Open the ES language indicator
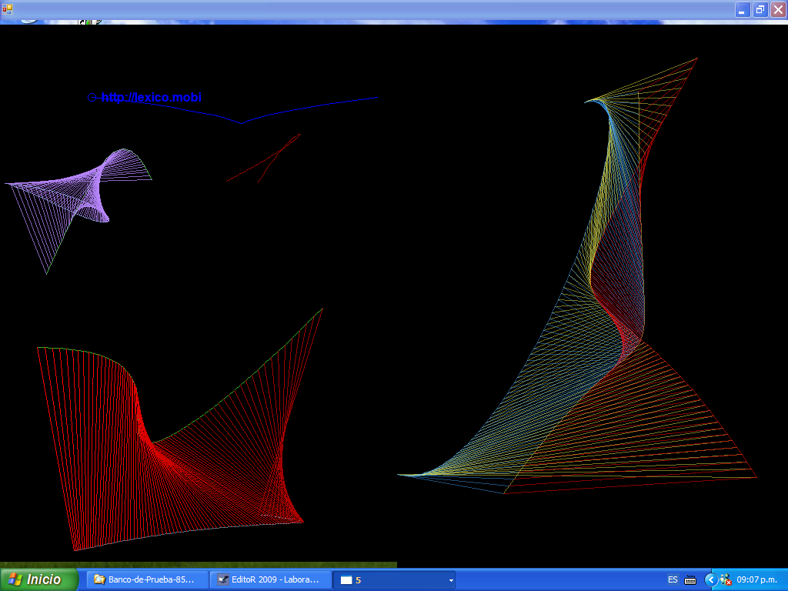This screenshot has width=788, height=591. pyautogui.click(x=673, y=579)
